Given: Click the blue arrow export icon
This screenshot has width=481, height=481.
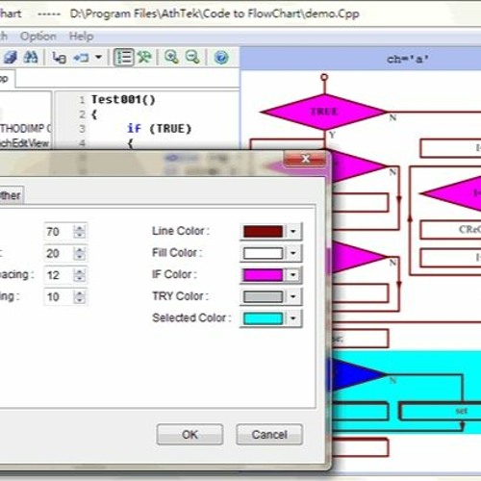Looking at the screenshot, I should click(81, 58).
